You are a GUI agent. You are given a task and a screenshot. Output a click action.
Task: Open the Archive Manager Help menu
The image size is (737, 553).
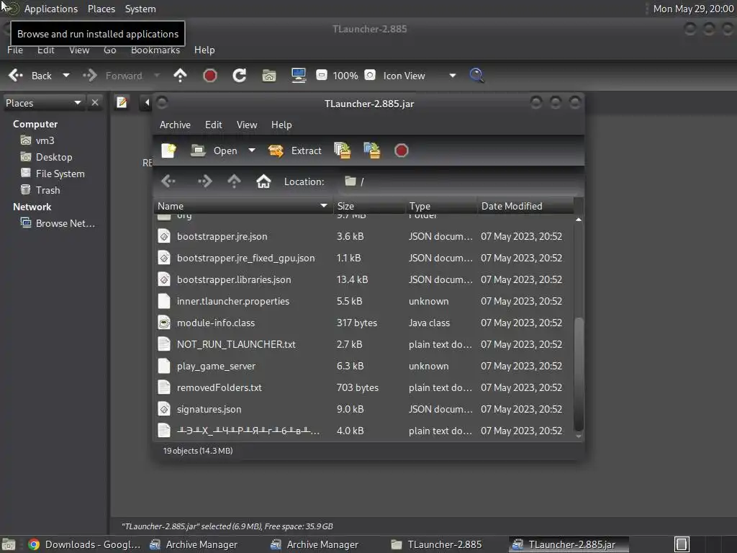pyautogui.click(x=281, y=125)
